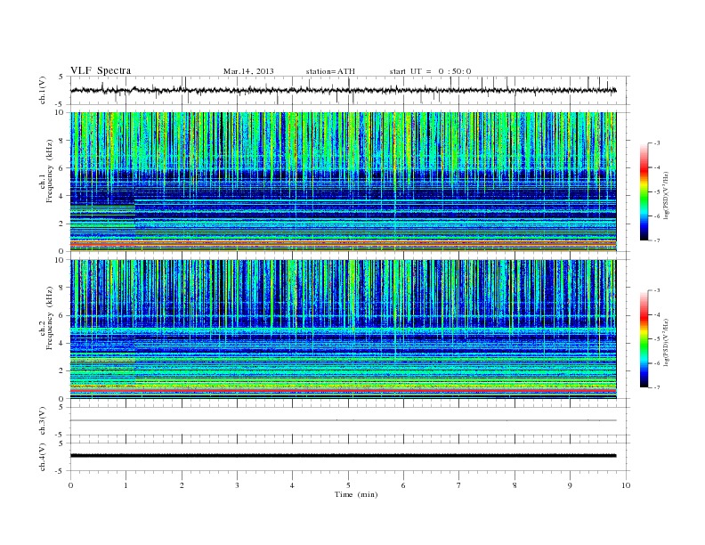705x545 pixels.
Task: Click the ch.1 PSD color scale bar
Action: click(x=644, y=191)
